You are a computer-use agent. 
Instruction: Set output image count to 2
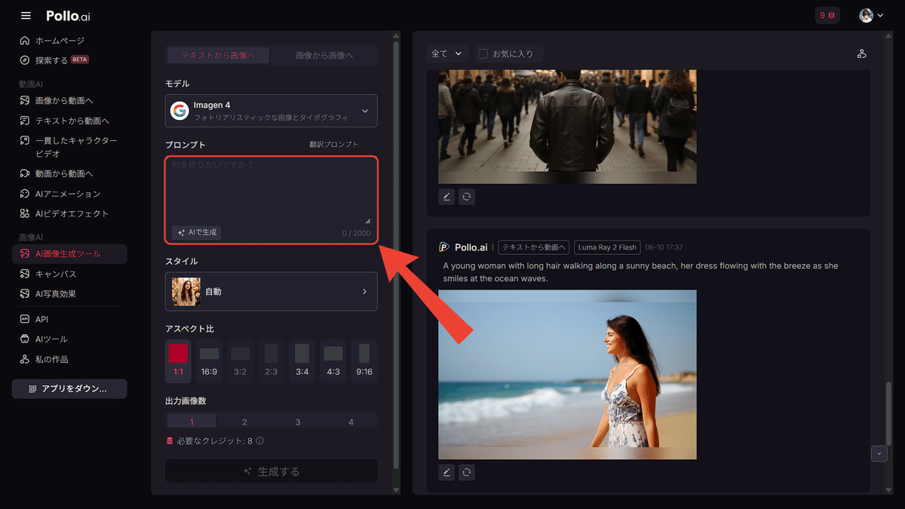(x=244, y=422)
